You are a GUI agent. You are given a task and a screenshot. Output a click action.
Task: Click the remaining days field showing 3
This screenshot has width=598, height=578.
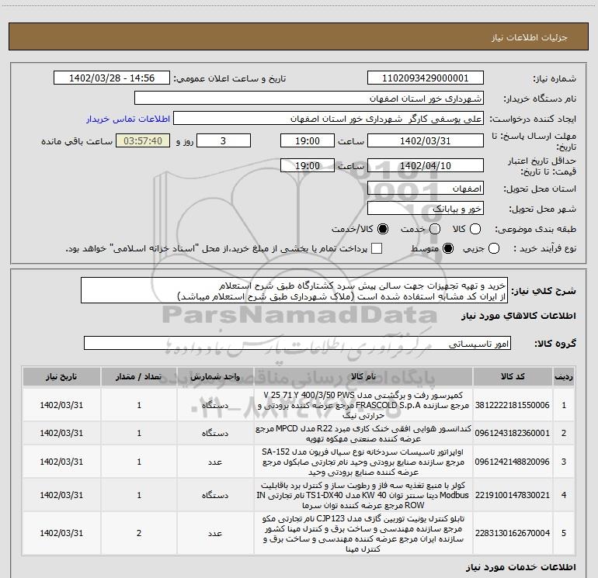224,140
